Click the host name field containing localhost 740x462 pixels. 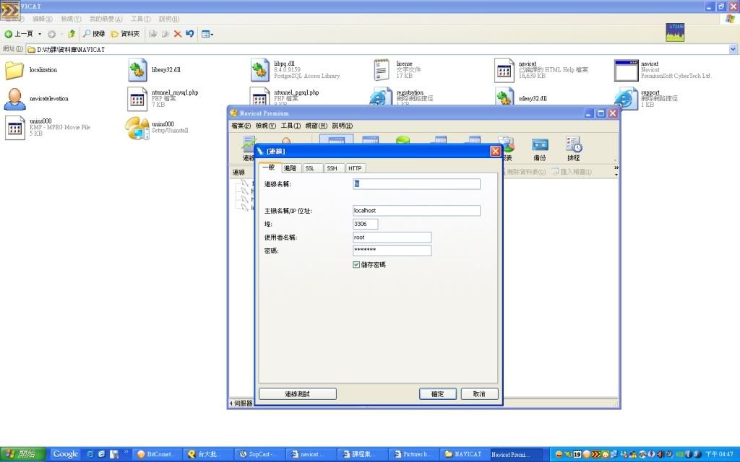416,211
